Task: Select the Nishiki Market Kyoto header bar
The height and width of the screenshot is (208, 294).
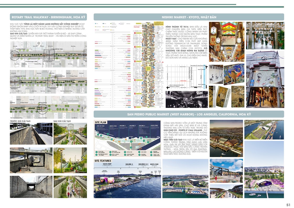Action: pyautogui.click(x=189, y=17)
